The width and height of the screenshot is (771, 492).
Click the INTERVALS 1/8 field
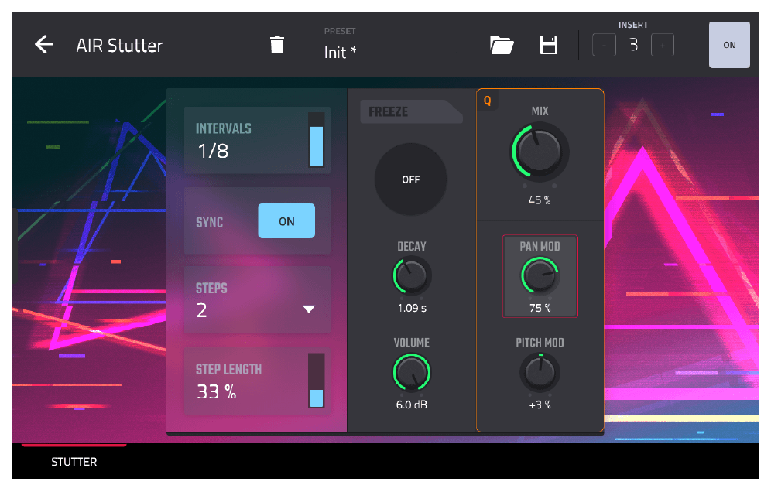tap(257, 140)
